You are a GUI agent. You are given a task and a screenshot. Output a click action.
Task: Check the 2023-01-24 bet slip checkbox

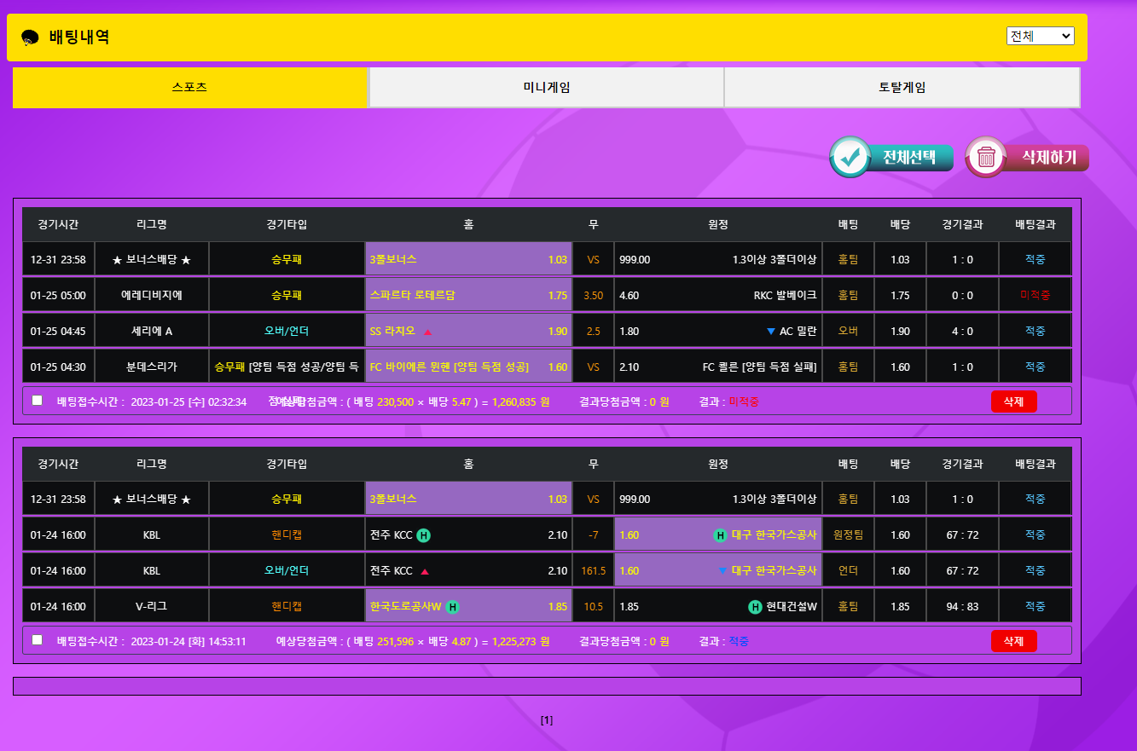coord(37,639)
